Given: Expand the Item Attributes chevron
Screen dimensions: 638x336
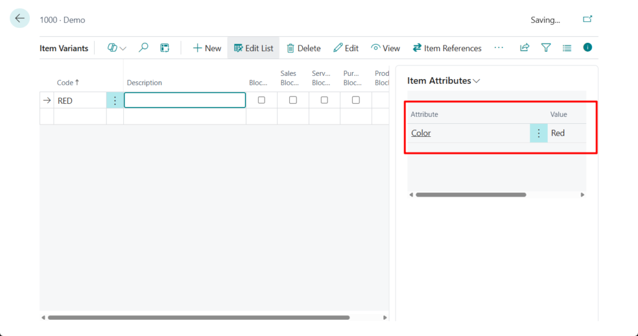Looking at the screenshot, I should pos(477,81).
